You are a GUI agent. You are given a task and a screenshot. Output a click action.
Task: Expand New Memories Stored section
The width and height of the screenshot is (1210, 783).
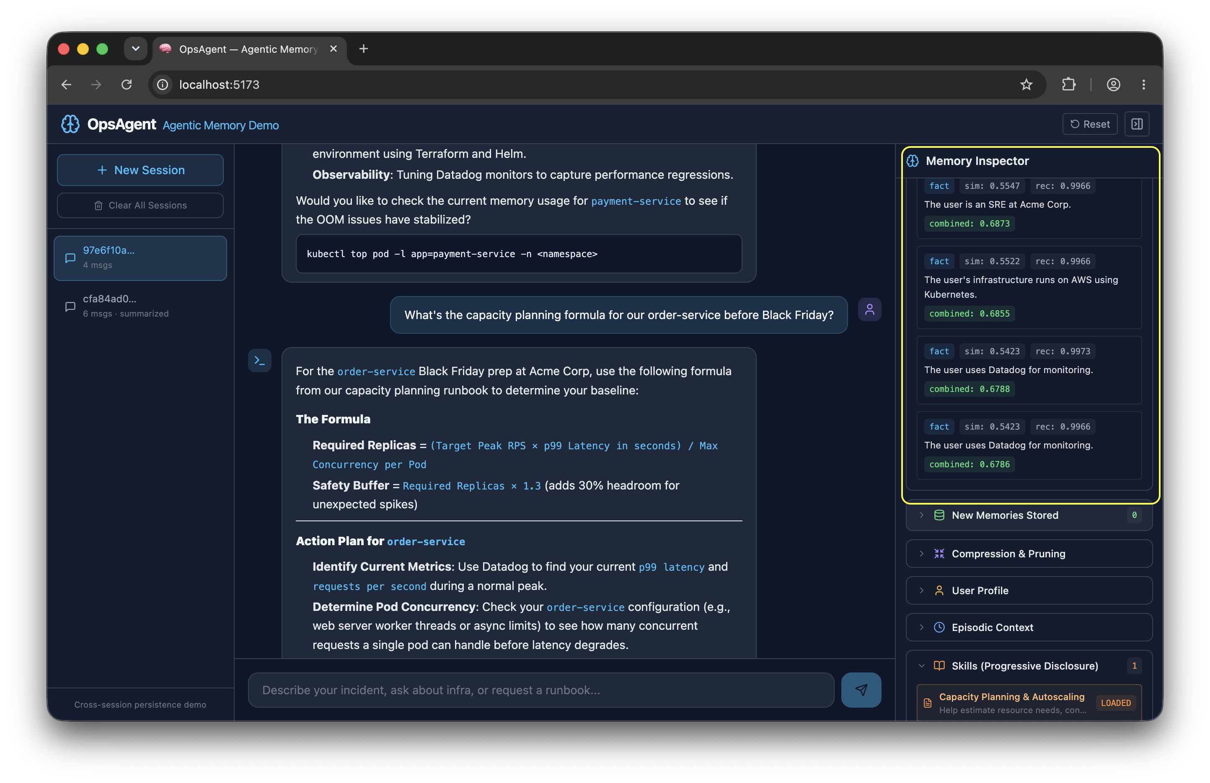tap(1029, 515)
